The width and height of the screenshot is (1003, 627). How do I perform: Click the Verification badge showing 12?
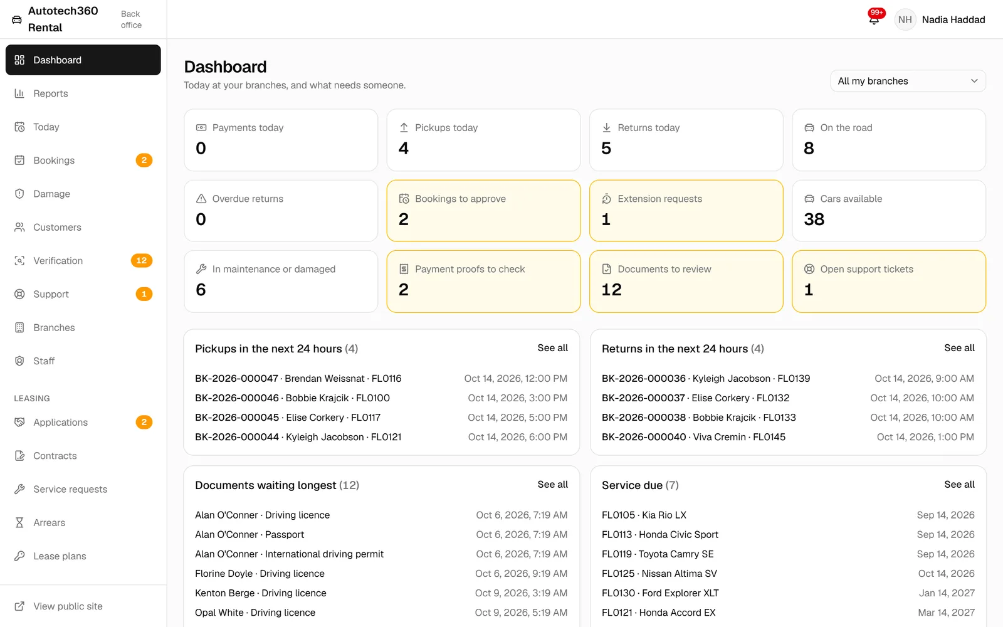point(142,261)
